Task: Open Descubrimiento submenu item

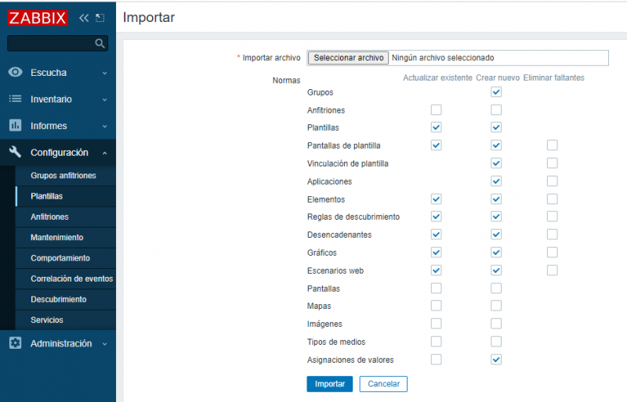Action: coord(66,300)
